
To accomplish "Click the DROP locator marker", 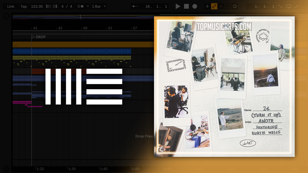I will click(33, 37).
